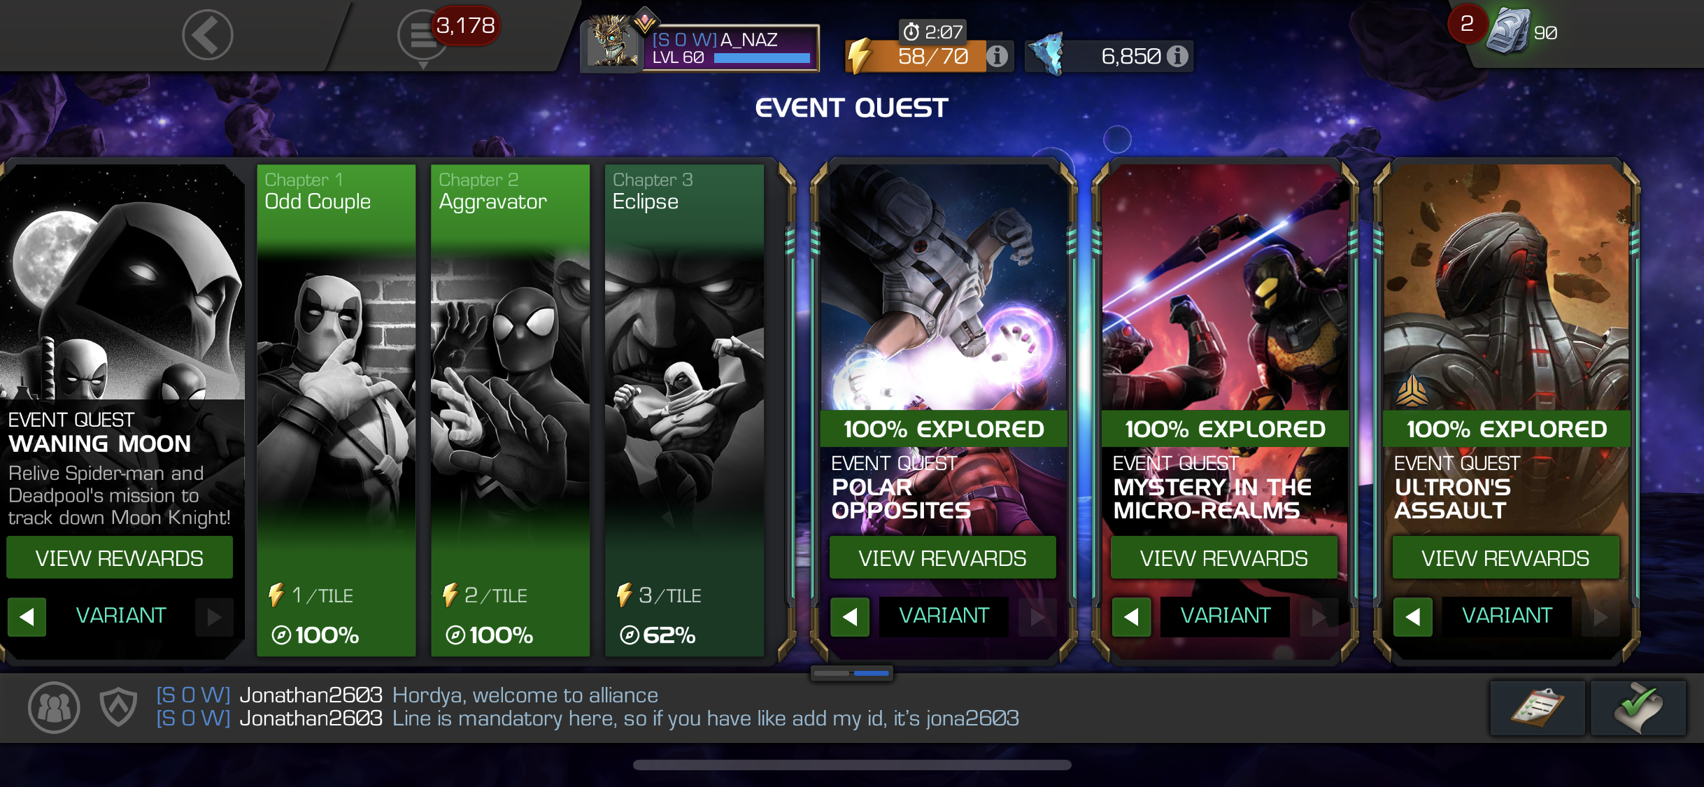The width and height of the screenshot is (1704, 787).
Task: Open alliance members chat icon
Action: coord(54,707)
